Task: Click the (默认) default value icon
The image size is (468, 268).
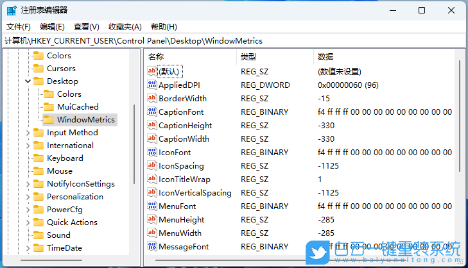Action: (x=152, y=71)
